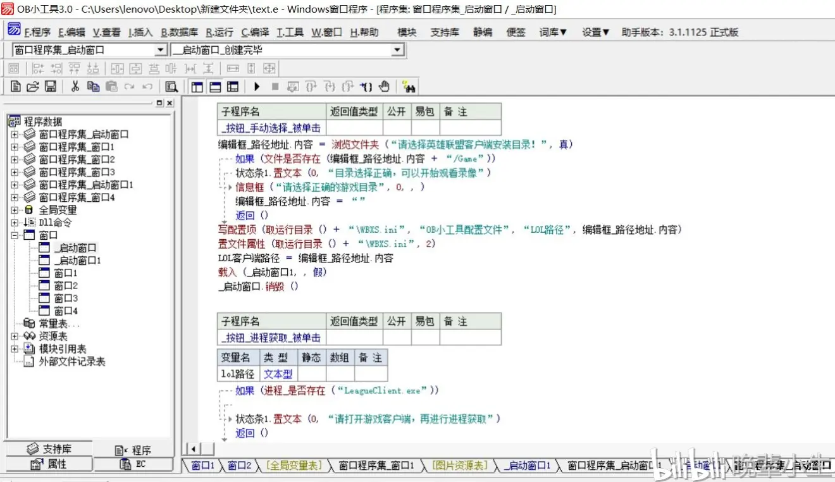Click the 支持库 helper menu button
Viewport: 835px width, 482px height.
pyautogui.click(x=445, y=32)
